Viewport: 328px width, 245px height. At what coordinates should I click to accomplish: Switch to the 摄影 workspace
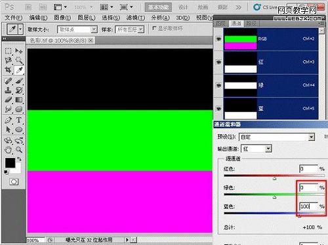[x=222, y=7]
